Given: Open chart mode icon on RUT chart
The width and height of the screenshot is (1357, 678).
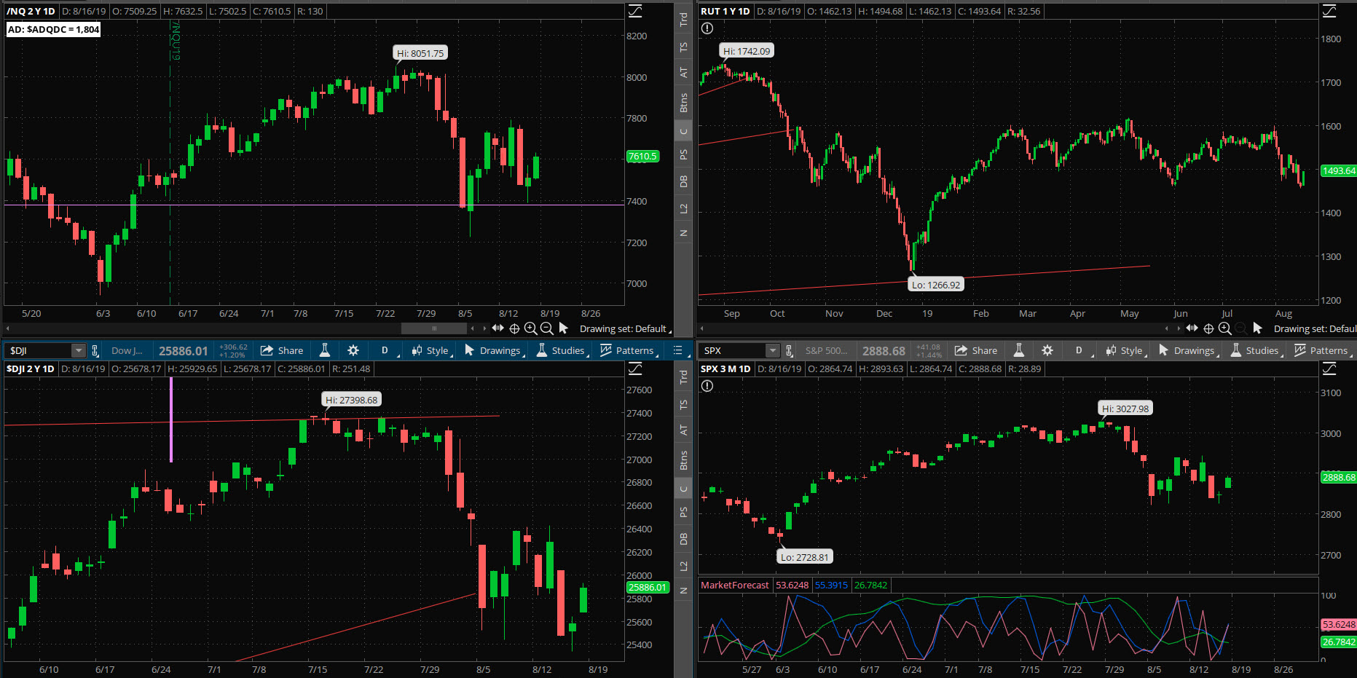Looking at the screenshot, I should click(1329, 11).
